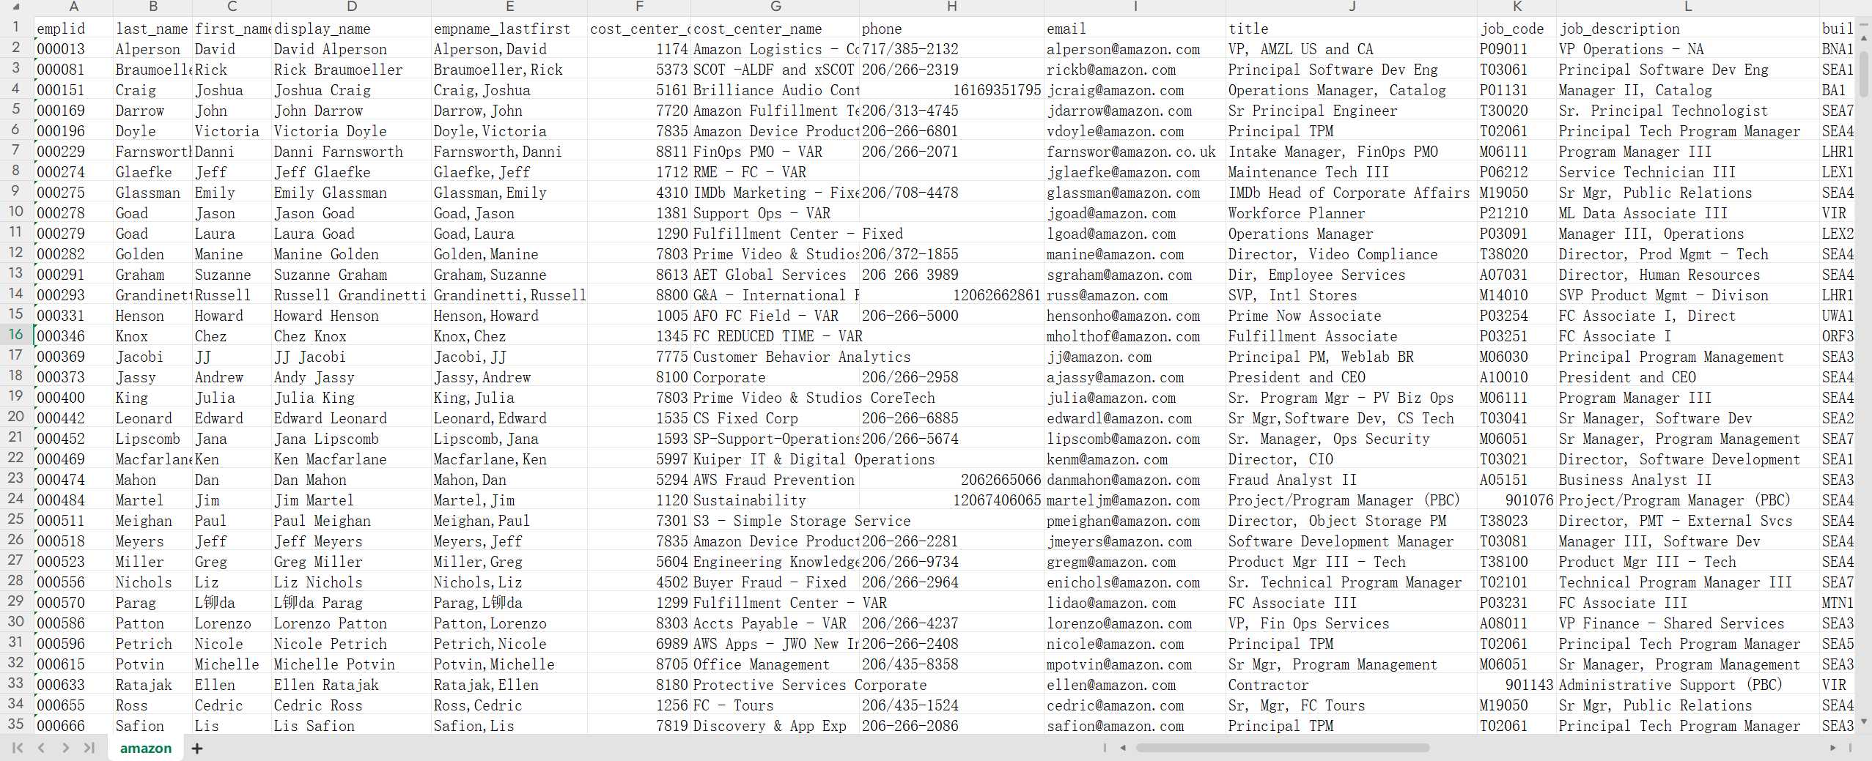Select email farnswor@amazon.co.uk
This screenshot has width=1872, height=761.
click(1135, 152)
